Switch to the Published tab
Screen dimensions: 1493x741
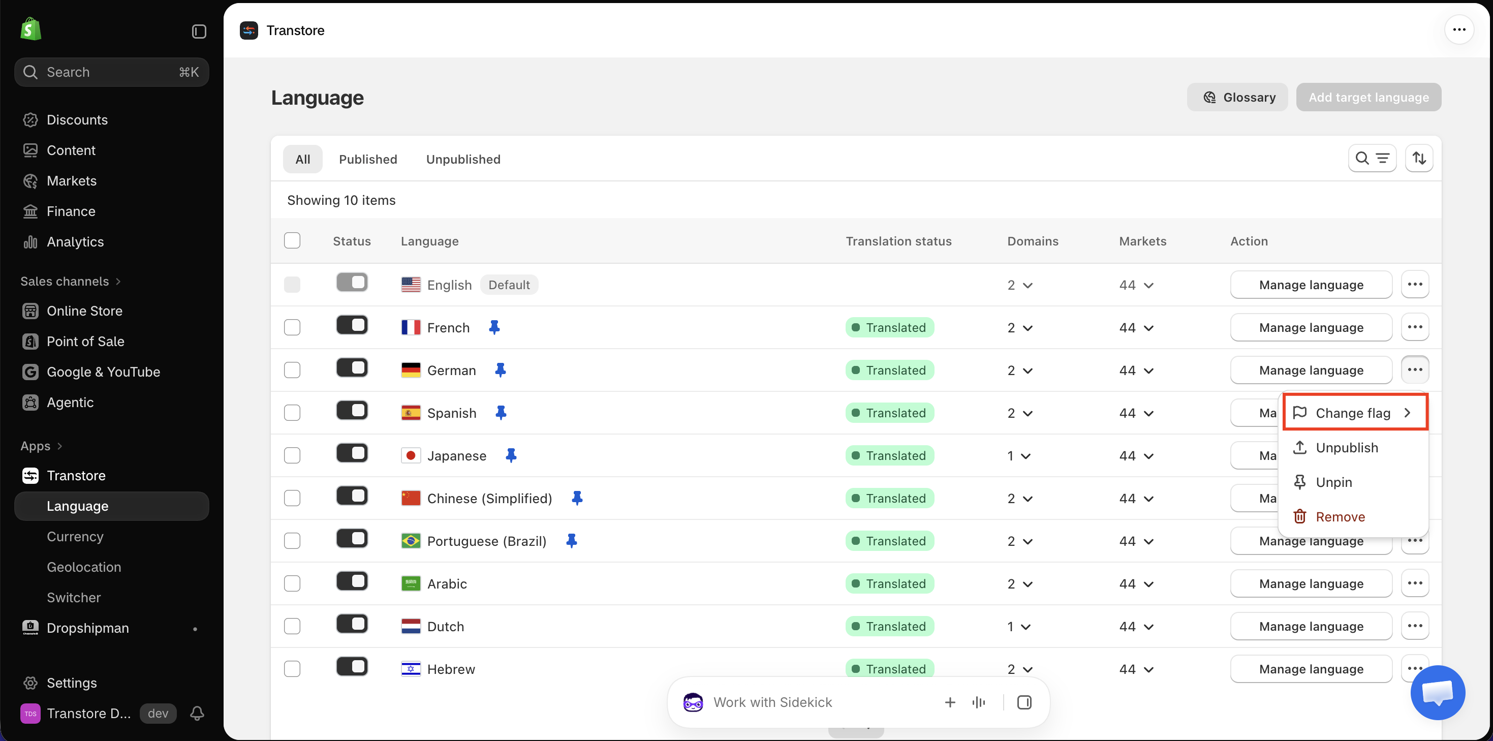(368, 159)
